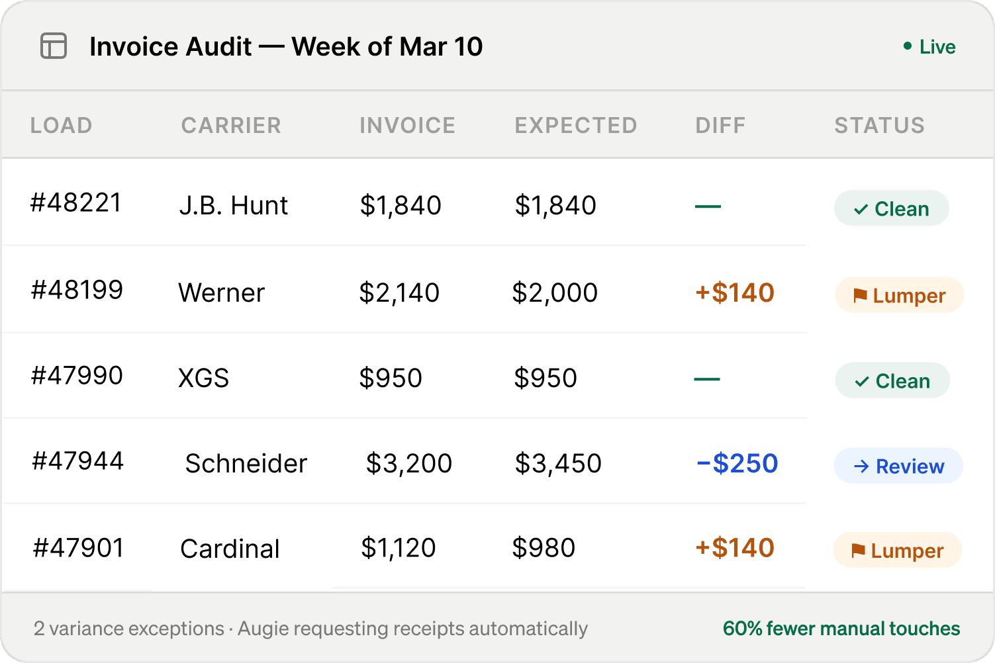Click the Live indicator label
The width and height of the screenshot is (995, 663).
[937, 47]
